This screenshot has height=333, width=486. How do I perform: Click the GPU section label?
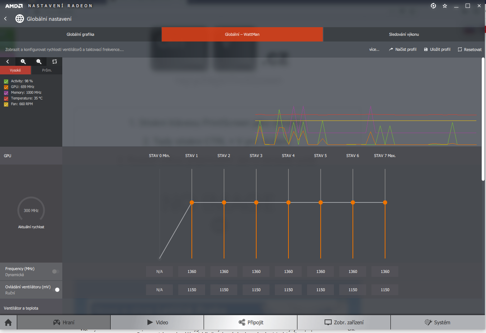point(8,156)
